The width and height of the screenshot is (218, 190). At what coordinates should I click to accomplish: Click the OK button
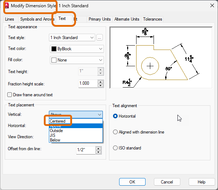(x=132, y=182)
